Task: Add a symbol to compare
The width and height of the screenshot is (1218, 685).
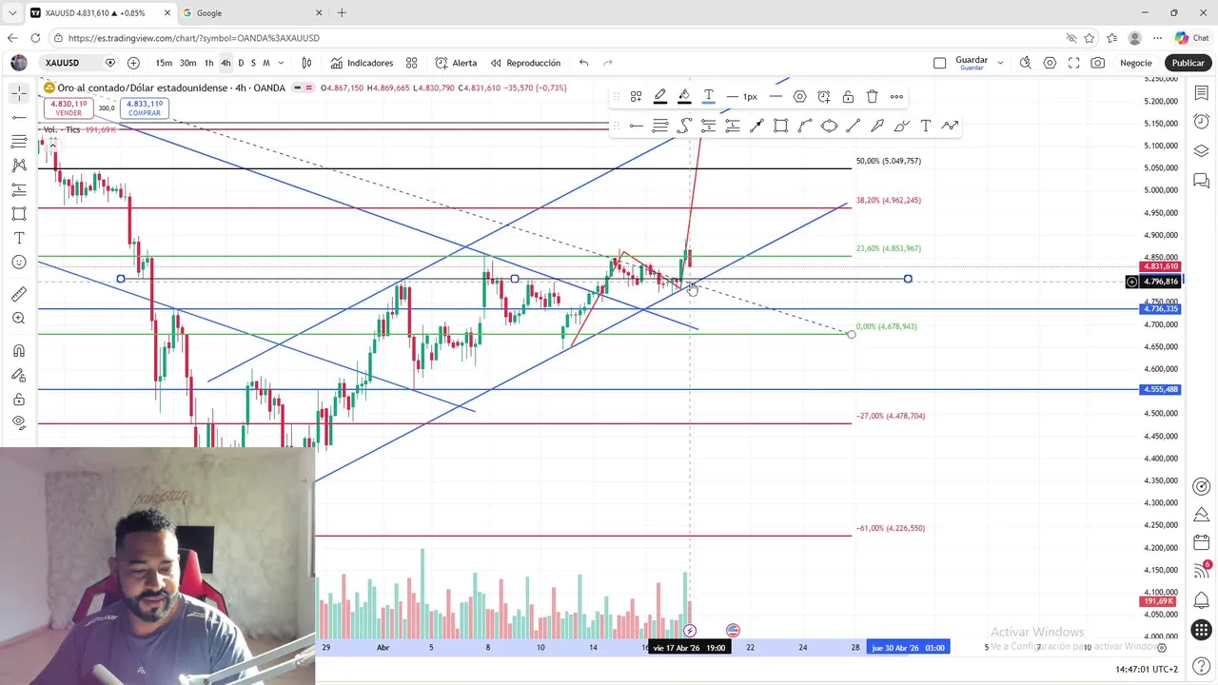Action: point(133,63)
